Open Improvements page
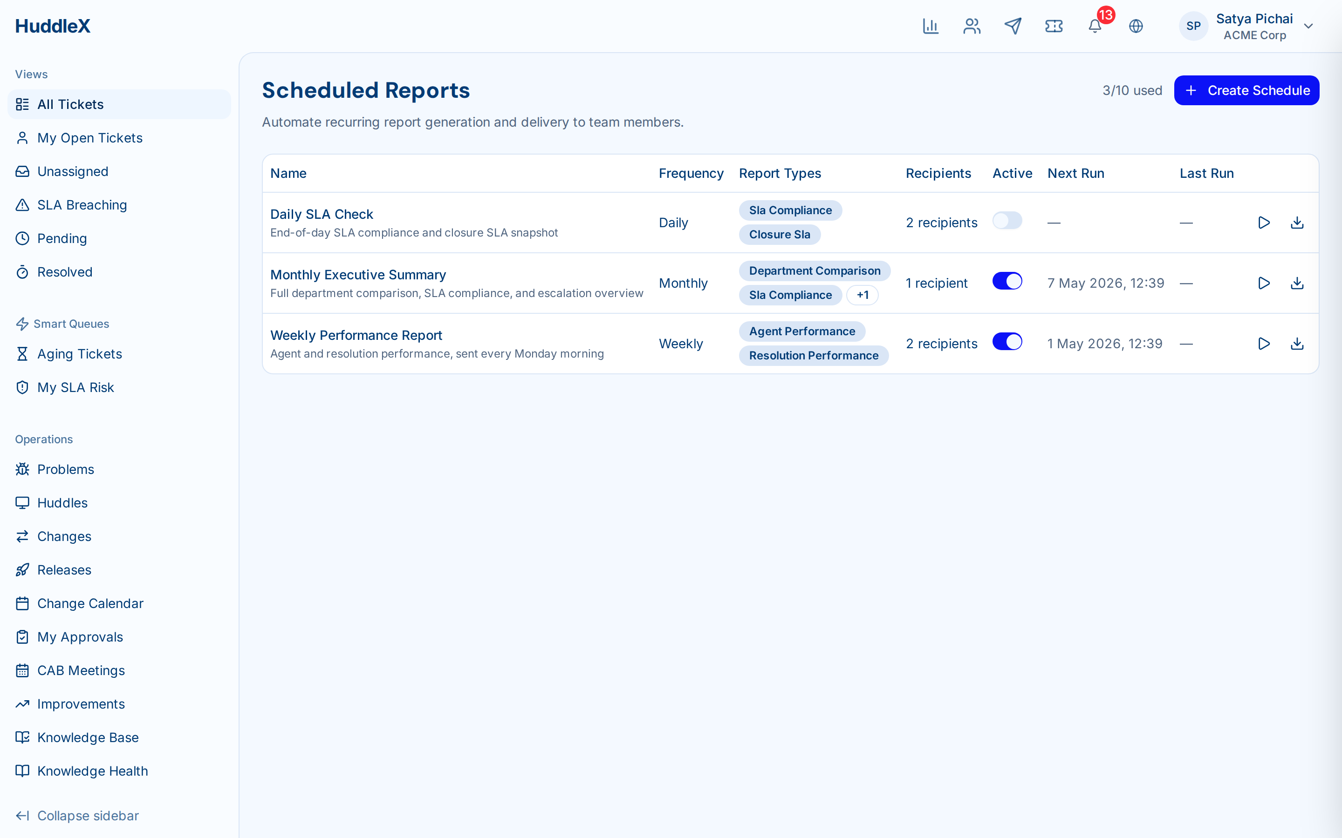This screenshot has height=838, width=1342. point(119,704)
